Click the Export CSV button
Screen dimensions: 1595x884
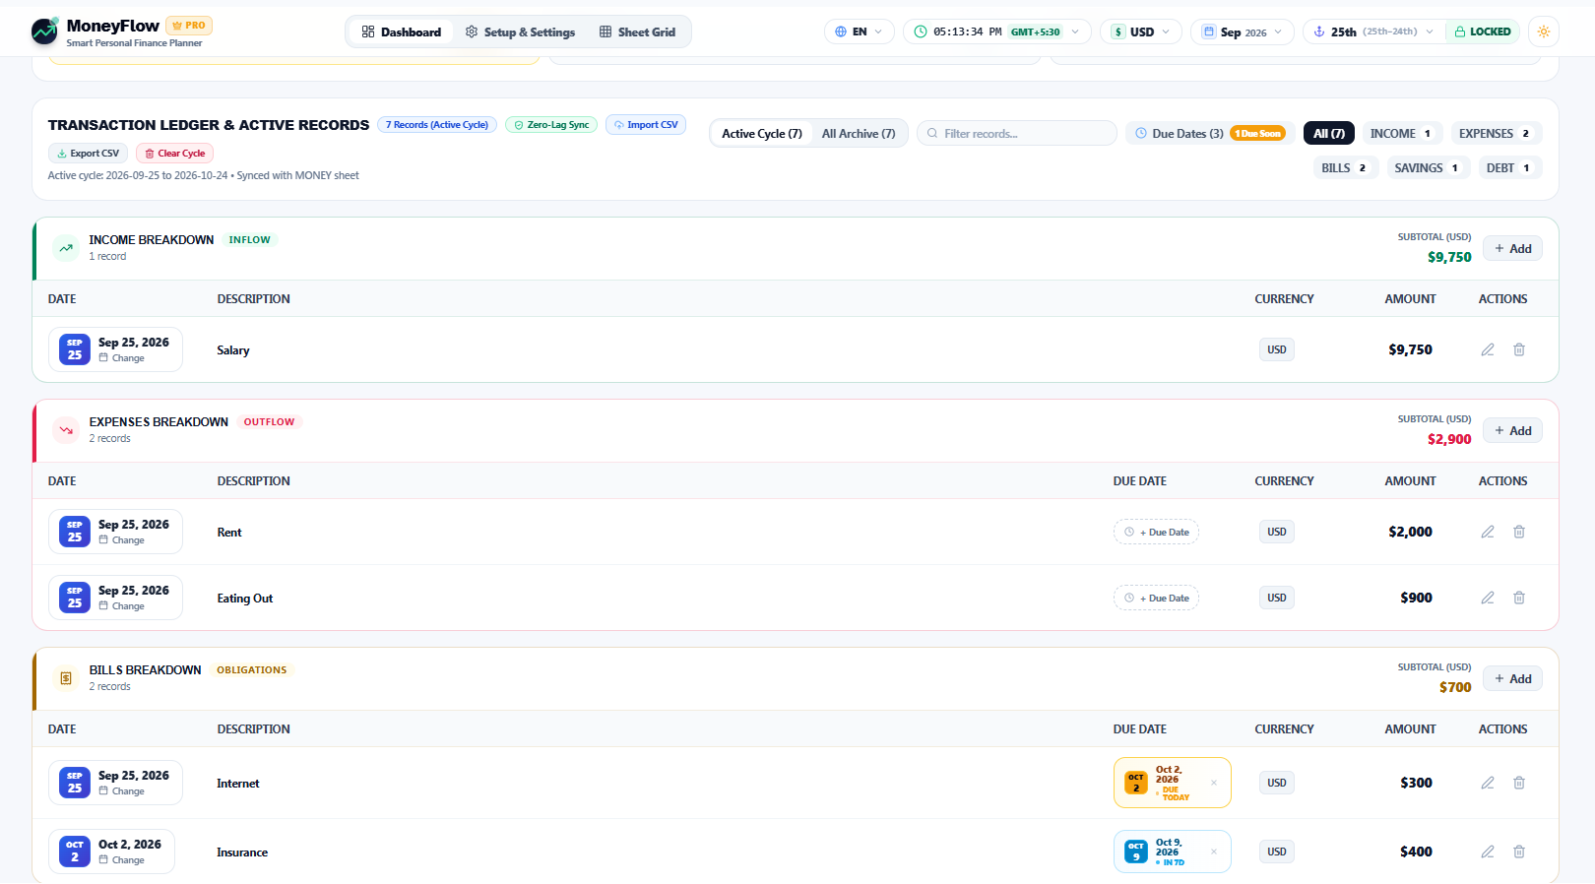(88, 154)
